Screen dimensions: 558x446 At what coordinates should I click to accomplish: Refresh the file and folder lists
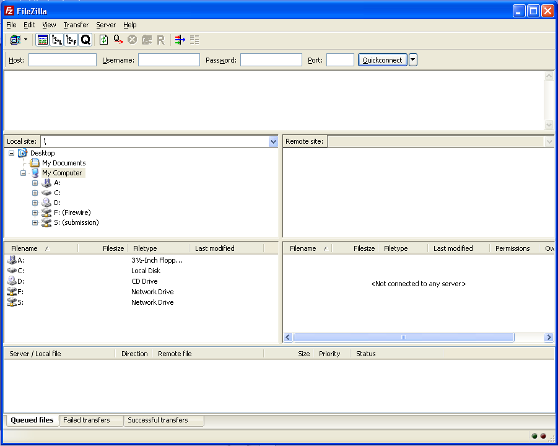tap(103, 40)
